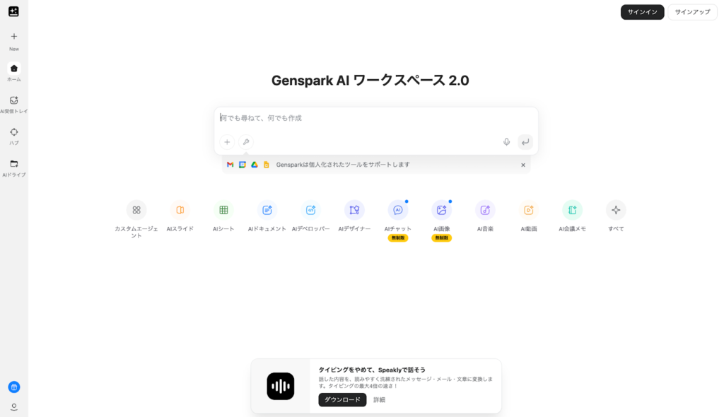
Task: Open the AI会議メモ icon
Action: [x=572, y=210]
